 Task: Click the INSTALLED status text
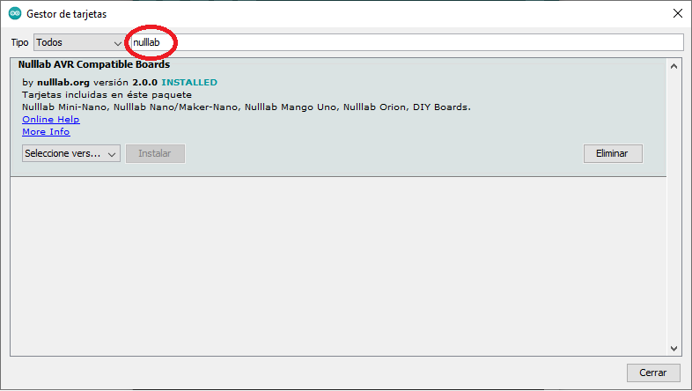pos(189,83)
